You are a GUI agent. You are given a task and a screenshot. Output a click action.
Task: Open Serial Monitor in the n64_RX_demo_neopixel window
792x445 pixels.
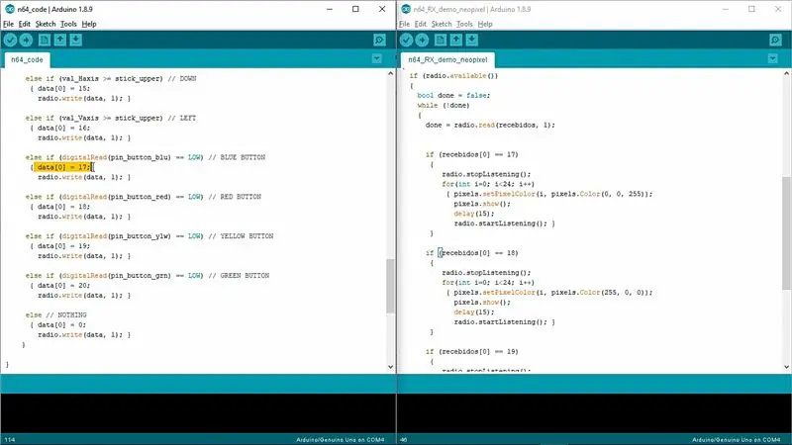tap(775, 40)
